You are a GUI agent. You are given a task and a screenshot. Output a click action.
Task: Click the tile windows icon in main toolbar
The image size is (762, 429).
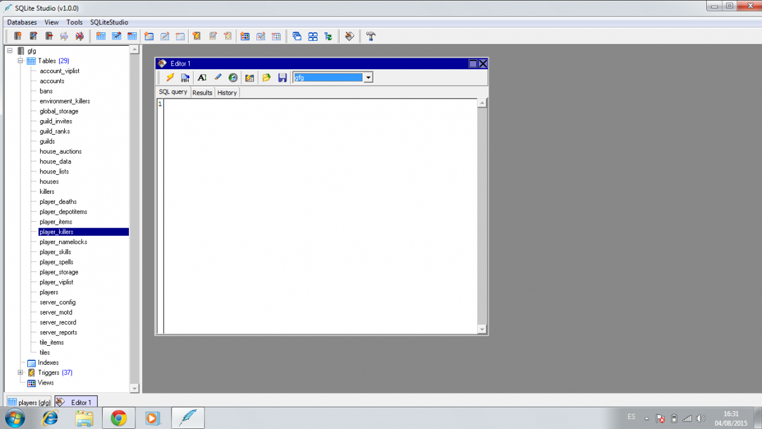pos(312,36)
